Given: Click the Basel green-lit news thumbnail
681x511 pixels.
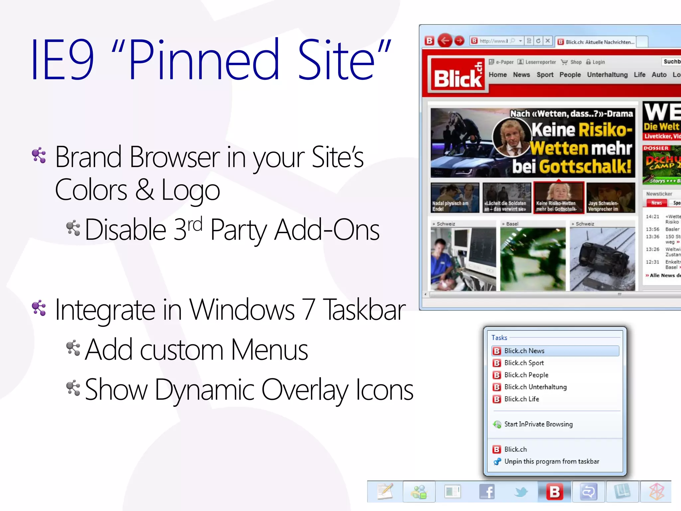Looking at the screenshot, I should [533, 259].
